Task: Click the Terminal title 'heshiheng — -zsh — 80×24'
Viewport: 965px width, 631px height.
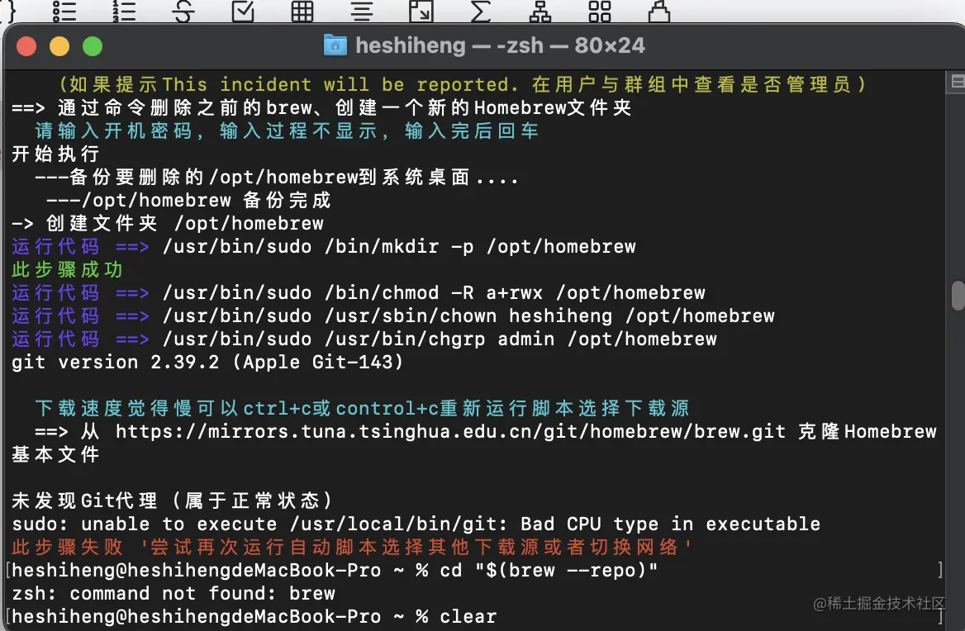Action: [501, 45]
